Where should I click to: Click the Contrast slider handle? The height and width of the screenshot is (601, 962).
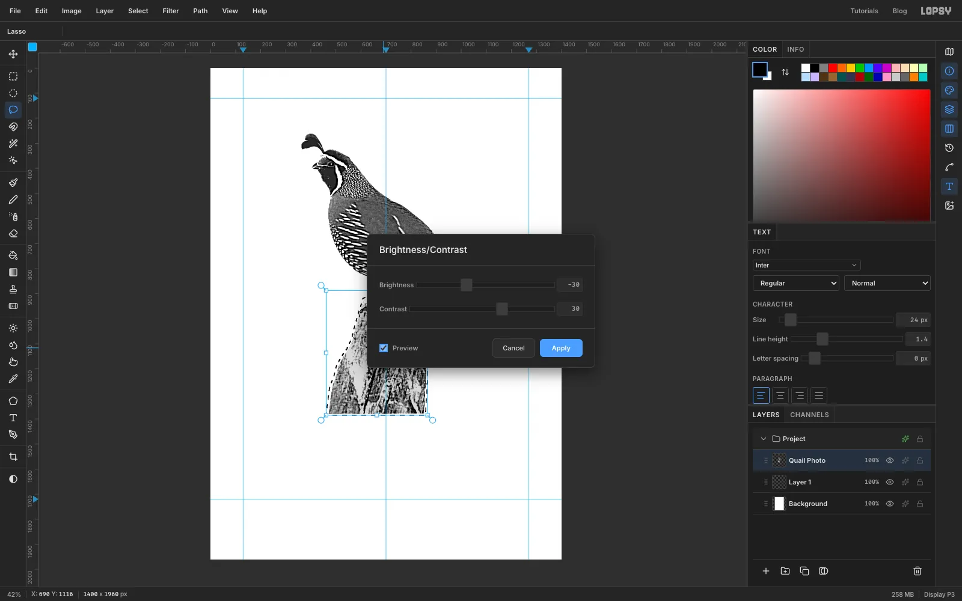(x=502, y=309)
